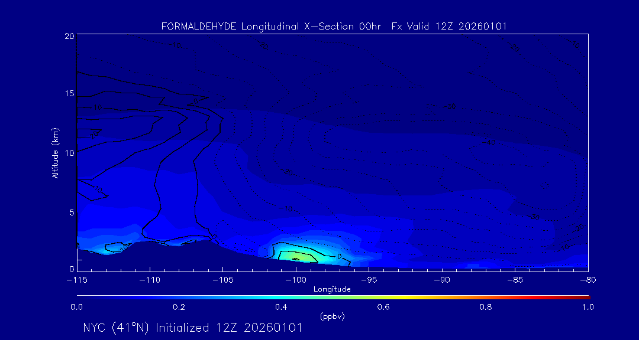The width and height of the screenshot is (639, 340).
Task: Click the 0.0 label on the color scale
Action: click(76, 307)
